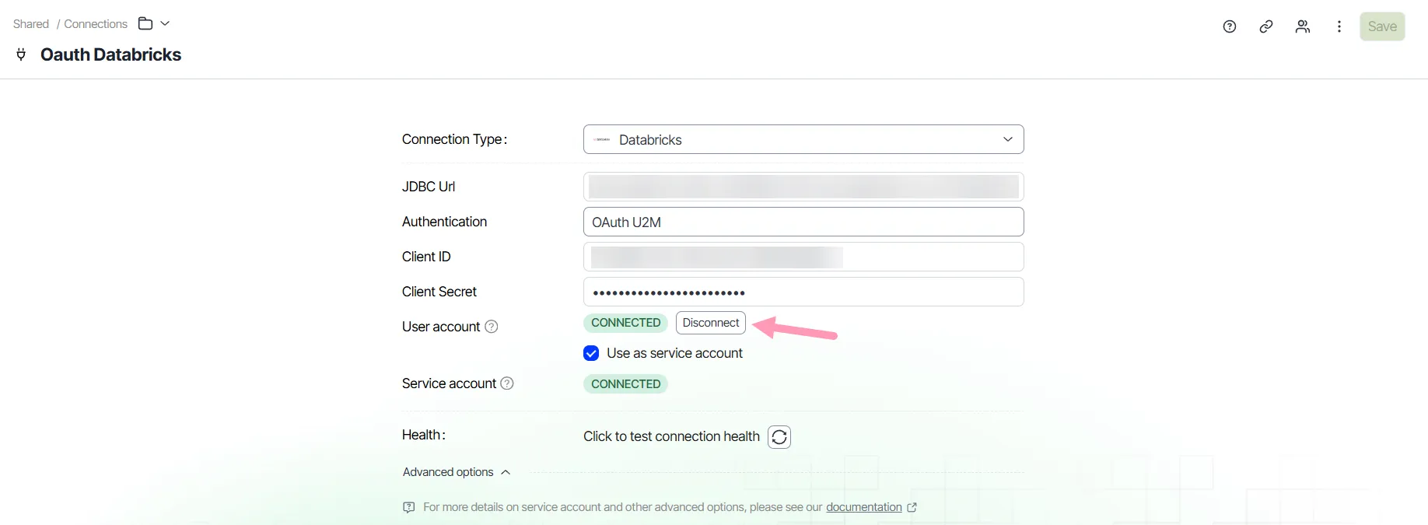Viewport: 1428px width, 525px height.
Task: Open the documentation link
Action: click(x=864, y=507)
